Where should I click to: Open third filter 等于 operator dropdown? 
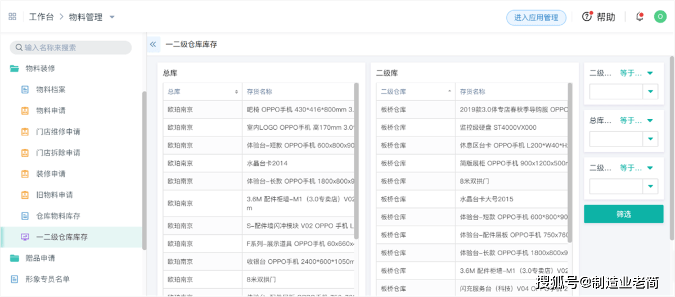click(636, 168)
